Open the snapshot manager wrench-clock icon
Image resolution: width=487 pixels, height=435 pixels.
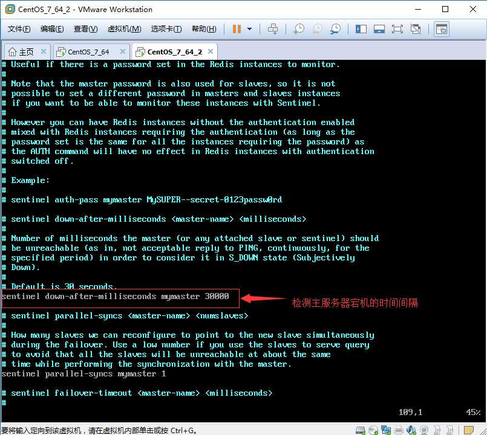click(x=335, y=29)
